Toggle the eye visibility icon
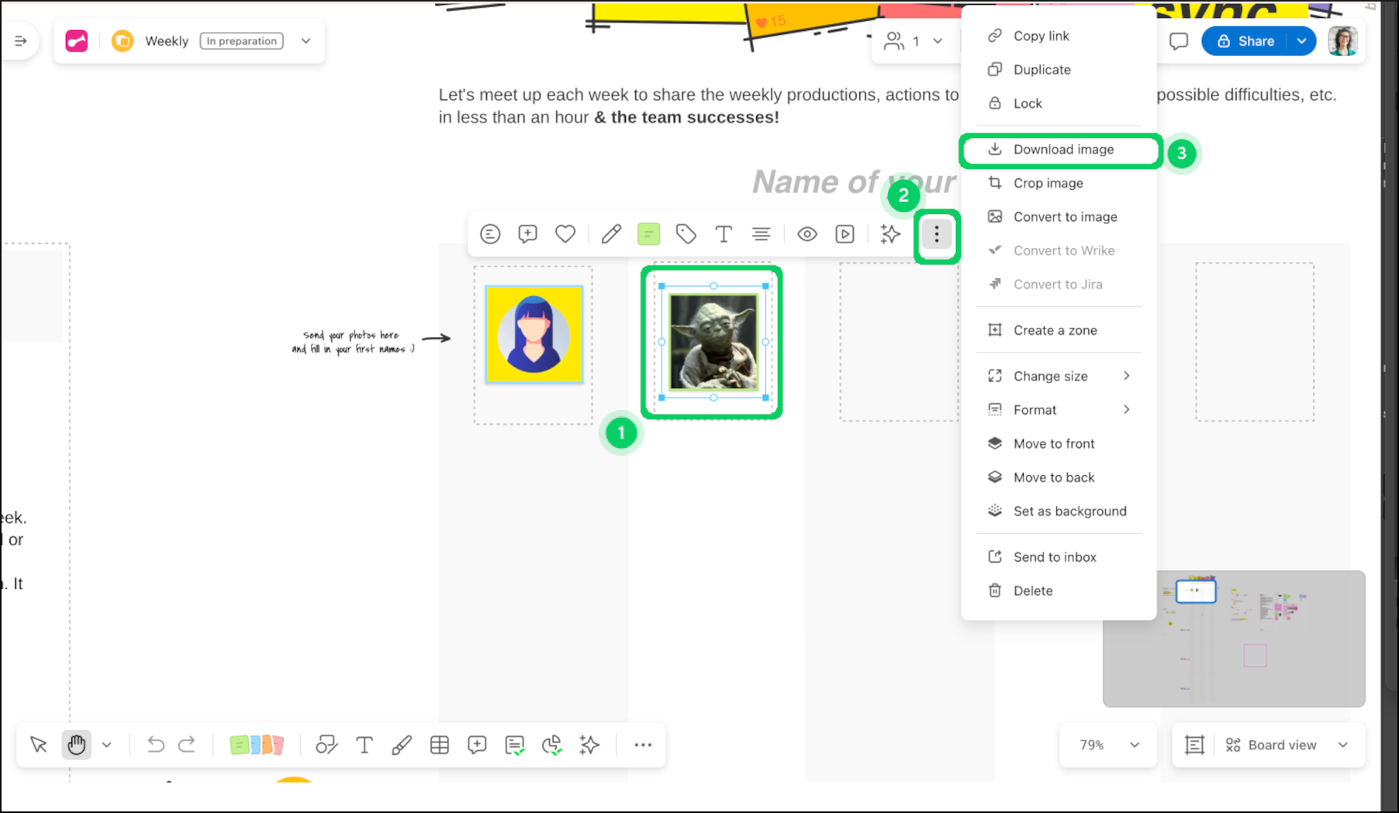 [807, 233]
